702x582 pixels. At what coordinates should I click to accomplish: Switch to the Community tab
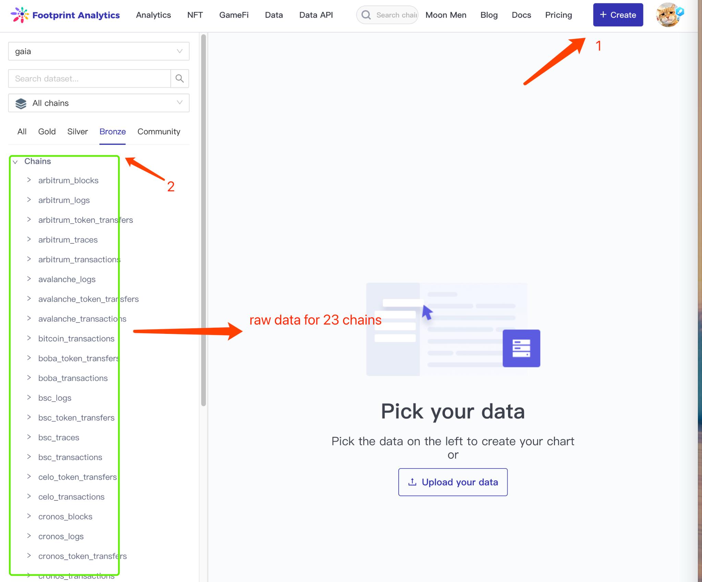pyautogui.click(x=159, y=132)
